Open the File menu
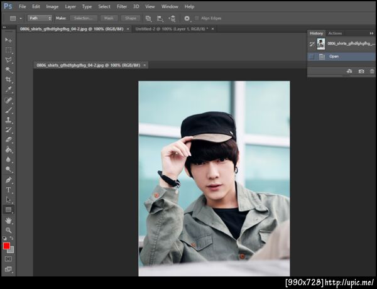Screen dimensions: 377x289 (23, 7)
